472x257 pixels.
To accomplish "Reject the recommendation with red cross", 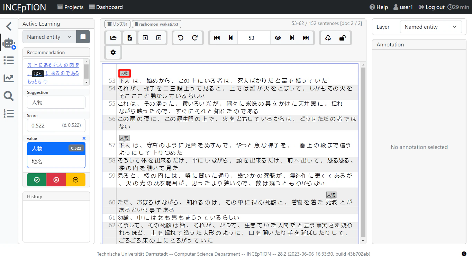I will click(x=56, y=180).
